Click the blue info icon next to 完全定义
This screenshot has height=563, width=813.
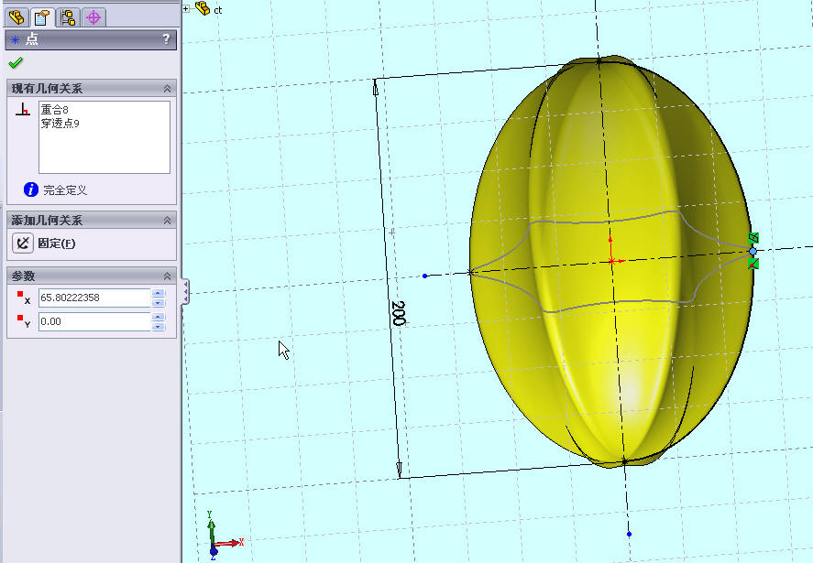31,189
